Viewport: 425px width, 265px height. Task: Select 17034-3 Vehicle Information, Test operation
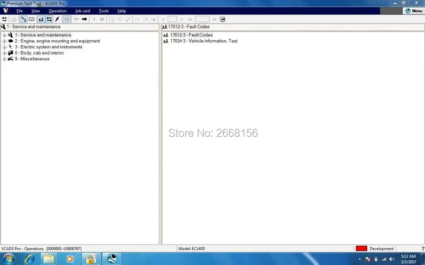coord(204,41)
